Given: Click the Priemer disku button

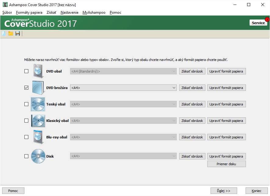Looking at the screenshot, I should pyautogui.click(x=226, y=164).
